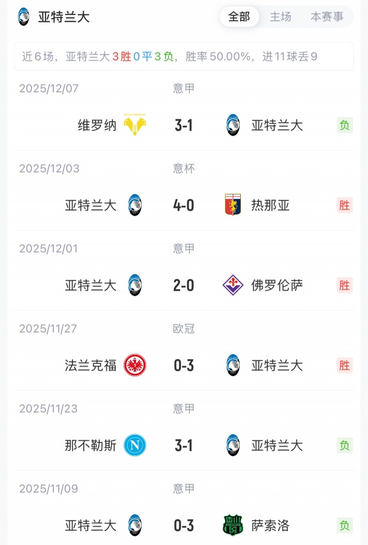Tap the 佛罗伦萨 team name
Screen dimensions: 368x545
[277, 285]
